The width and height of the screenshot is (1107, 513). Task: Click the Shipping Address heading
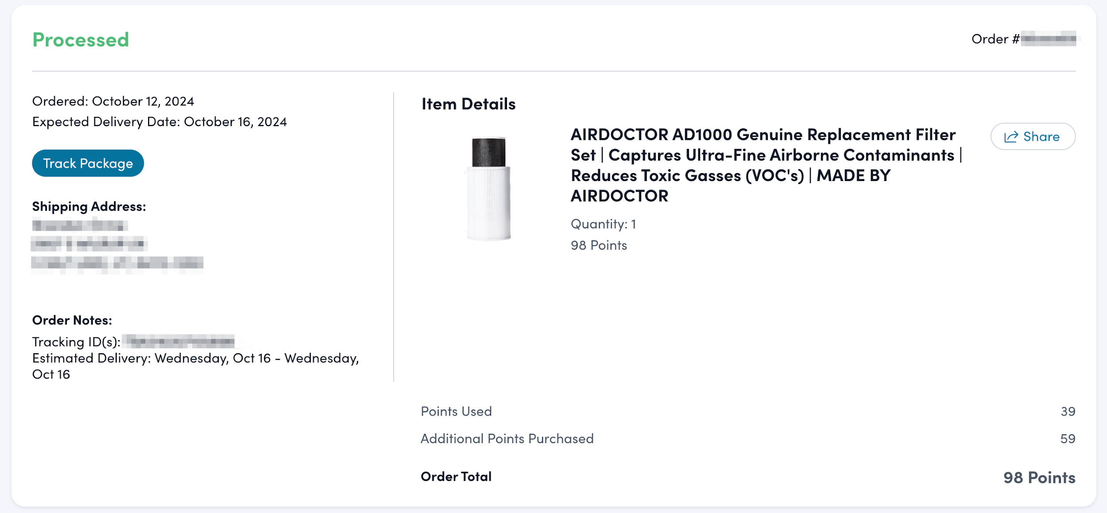pyautogui.click(x=89, y=206)
